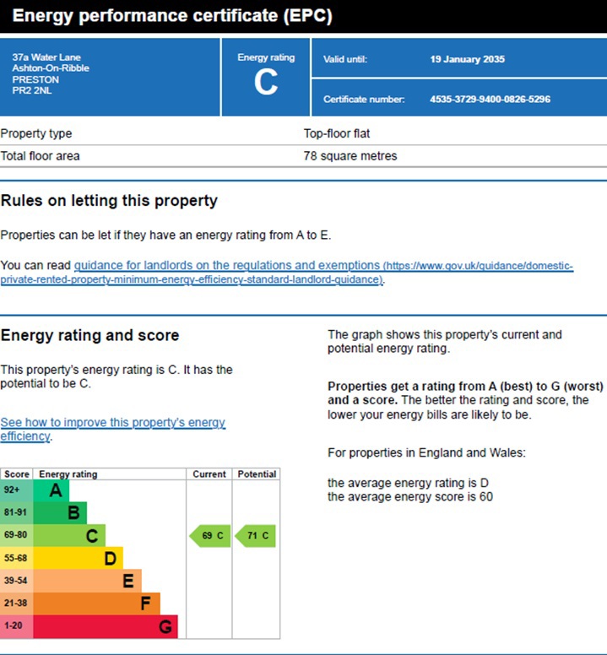Click the 'Energy performance certificate (EPC)' title bar
The width and height of the screenshot is (607, 655).
pos(173,16)
